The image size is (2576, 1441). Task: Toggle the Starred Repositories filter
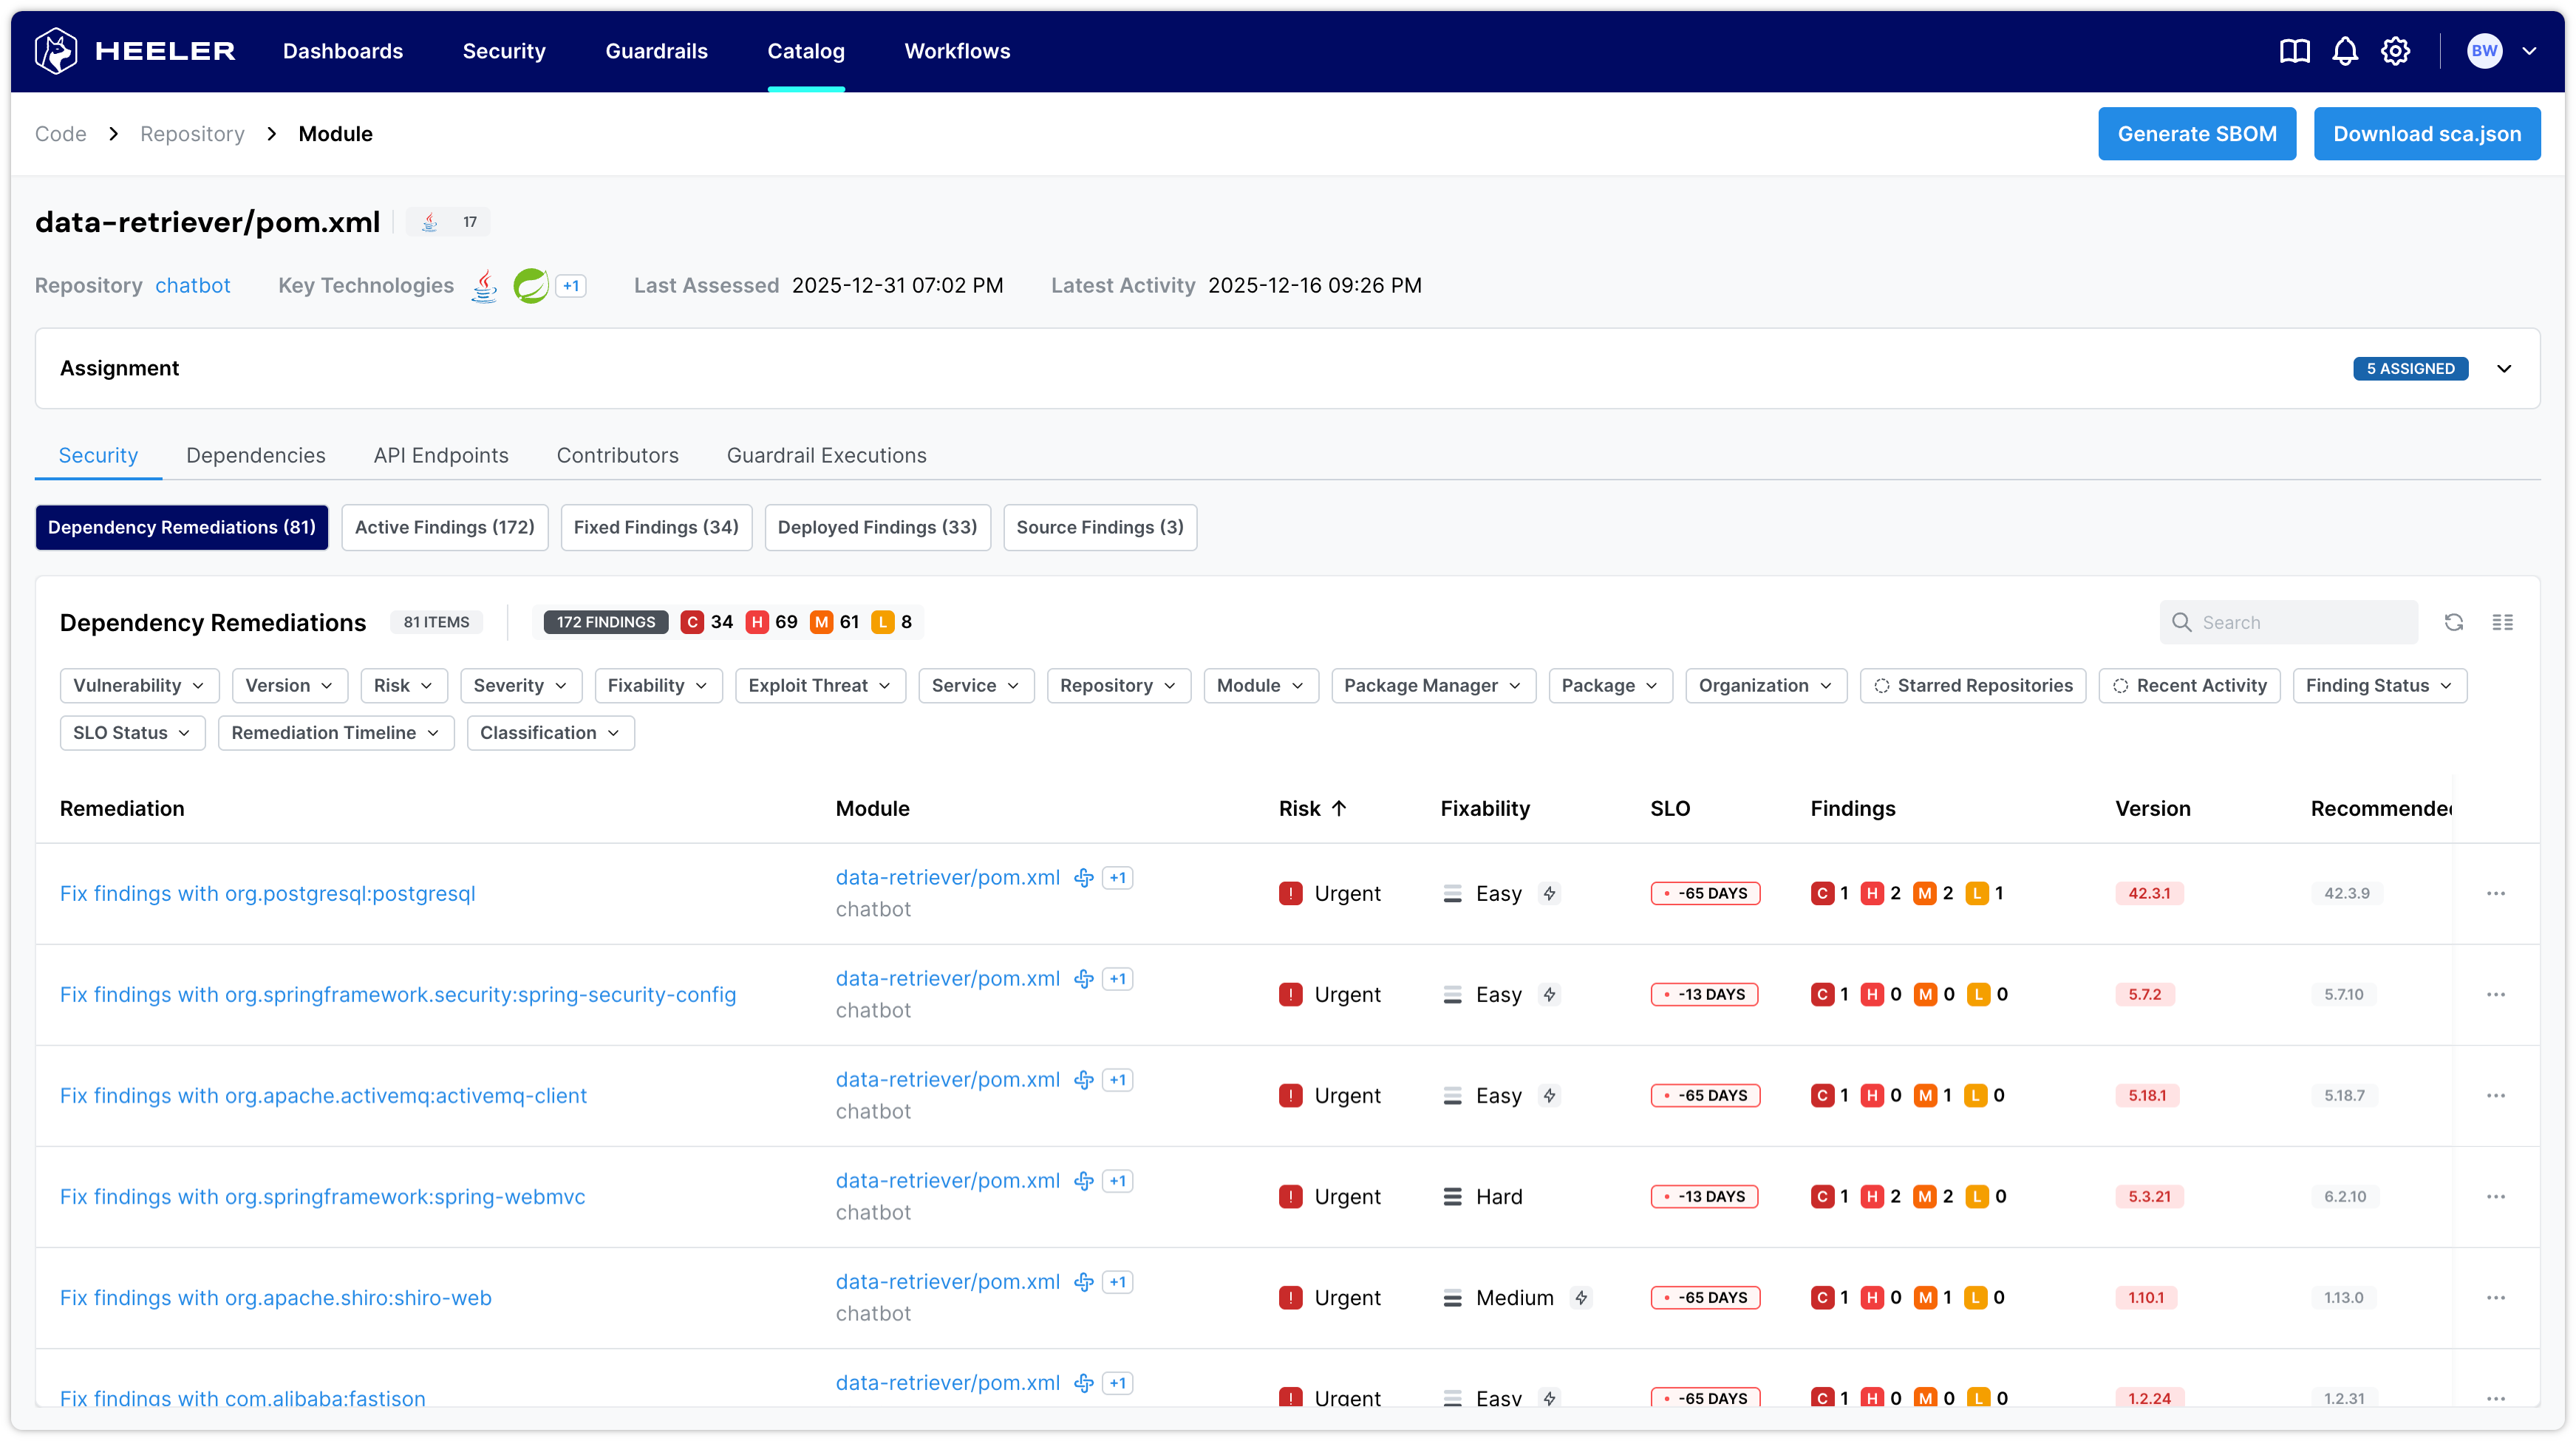tap(1973, 685)
